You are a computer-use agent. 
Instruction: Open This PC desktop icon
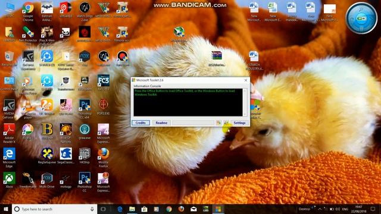(x=10, y=10)
